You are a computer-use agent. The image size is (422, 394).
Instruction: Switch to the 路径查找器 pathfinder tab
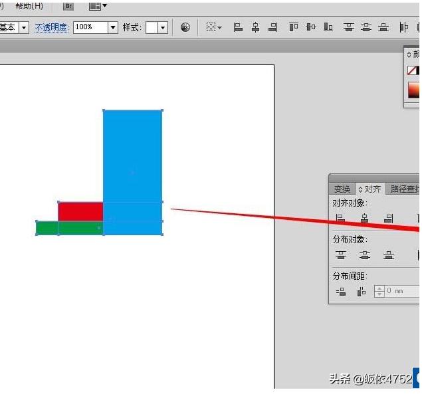(x=403, y=189)
